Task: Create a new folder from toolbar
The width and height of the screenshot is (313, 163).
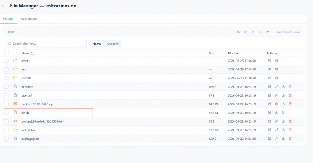Action: 246,32
